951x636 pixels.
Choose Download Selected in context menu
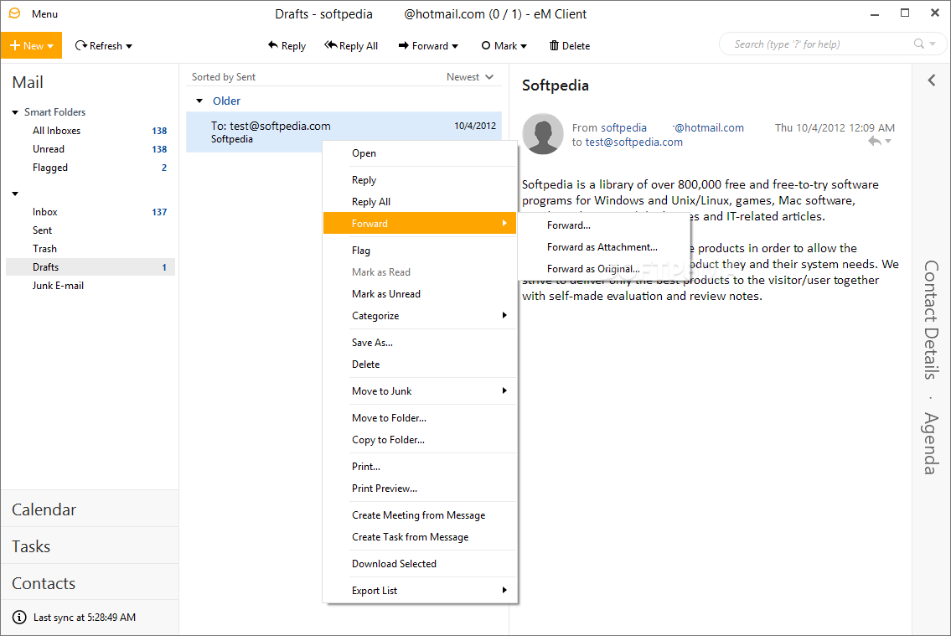click(420, 563)
